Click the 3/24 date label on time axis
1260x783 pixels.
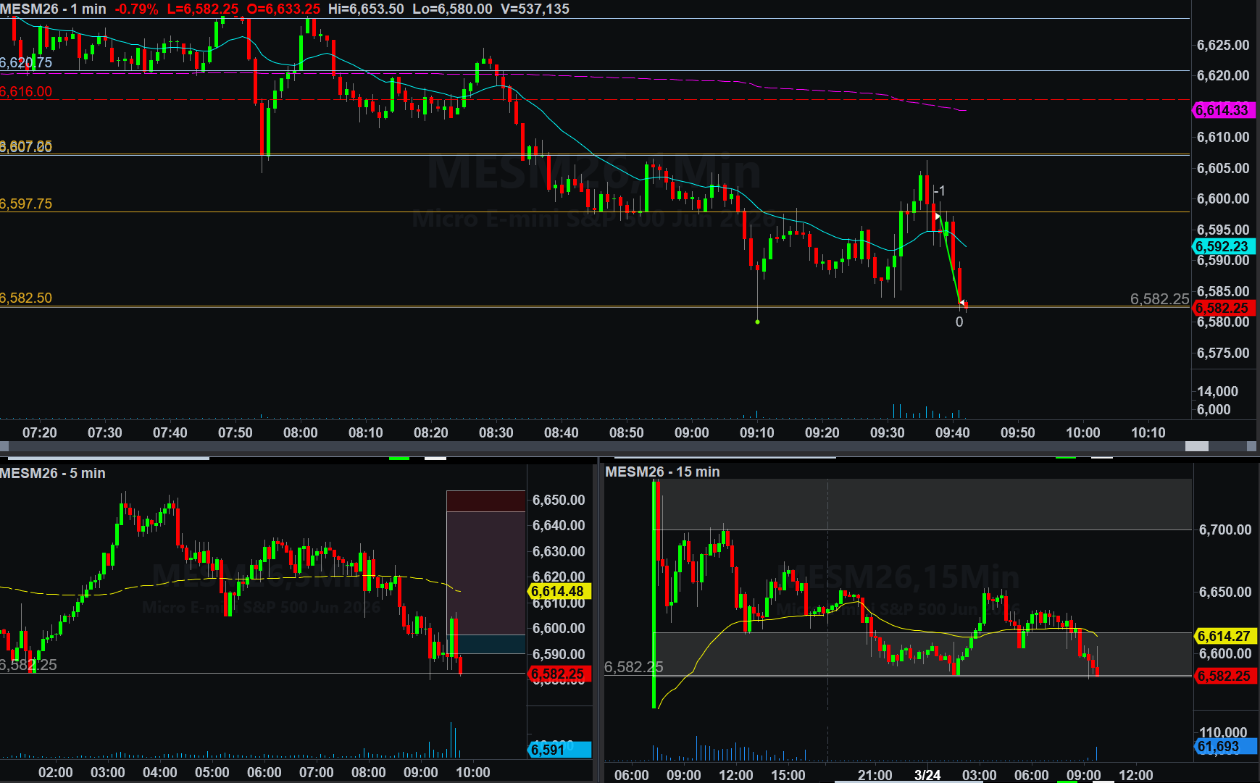pos(927,775)
